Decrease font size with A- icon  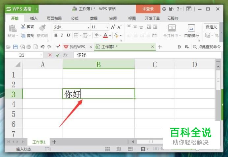pyautogui.click(x=119, y=27)
